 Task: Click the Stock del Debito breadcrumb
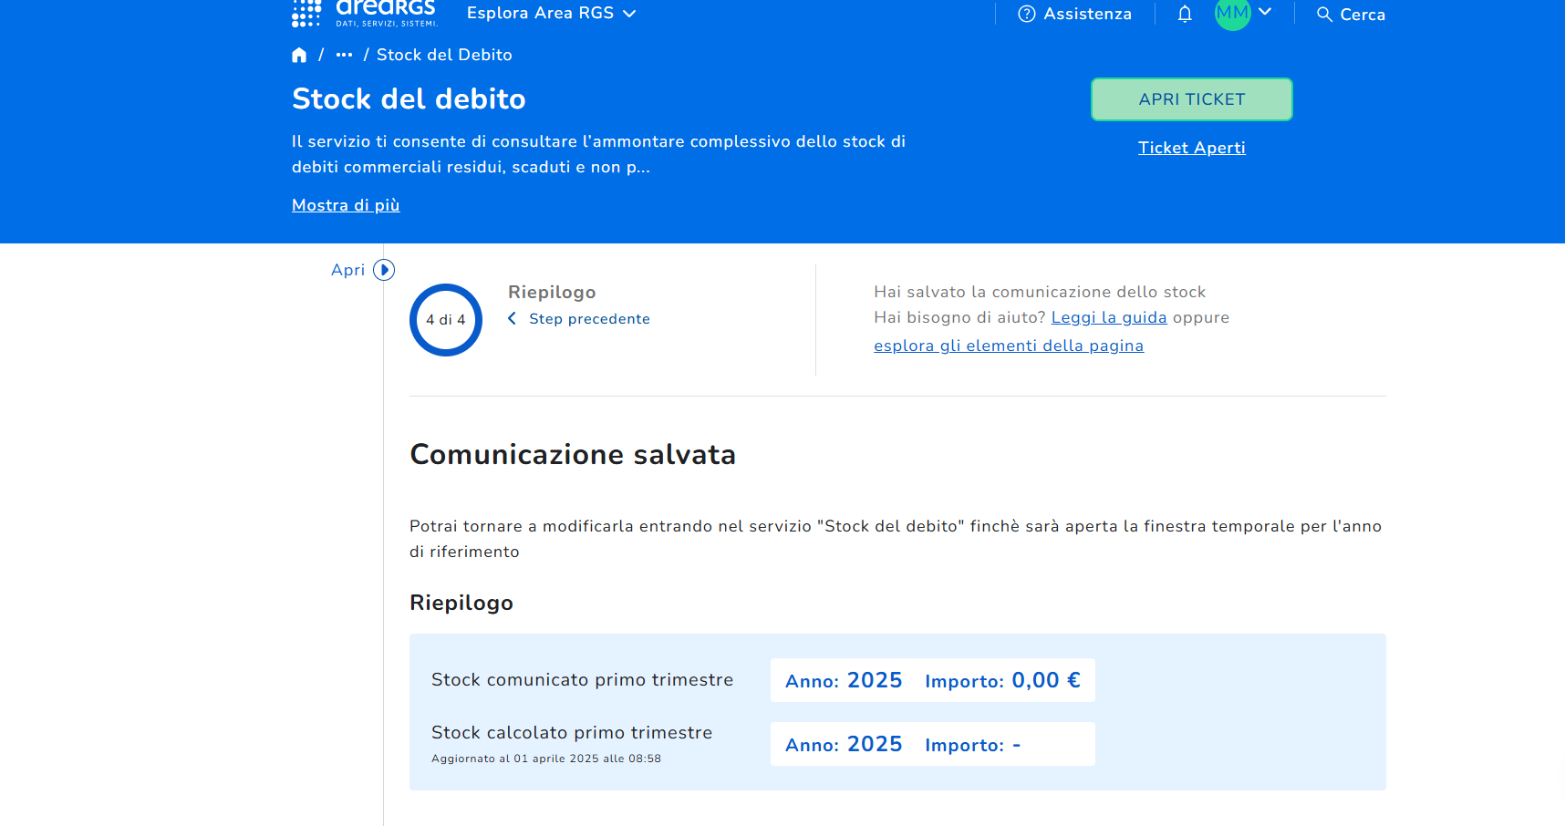click(444, 56)
